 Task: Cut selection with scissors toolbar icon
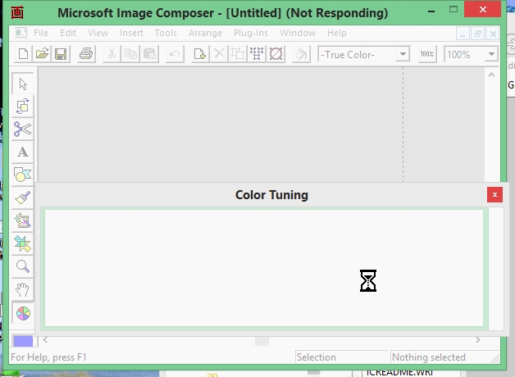(x=112, y=54)
